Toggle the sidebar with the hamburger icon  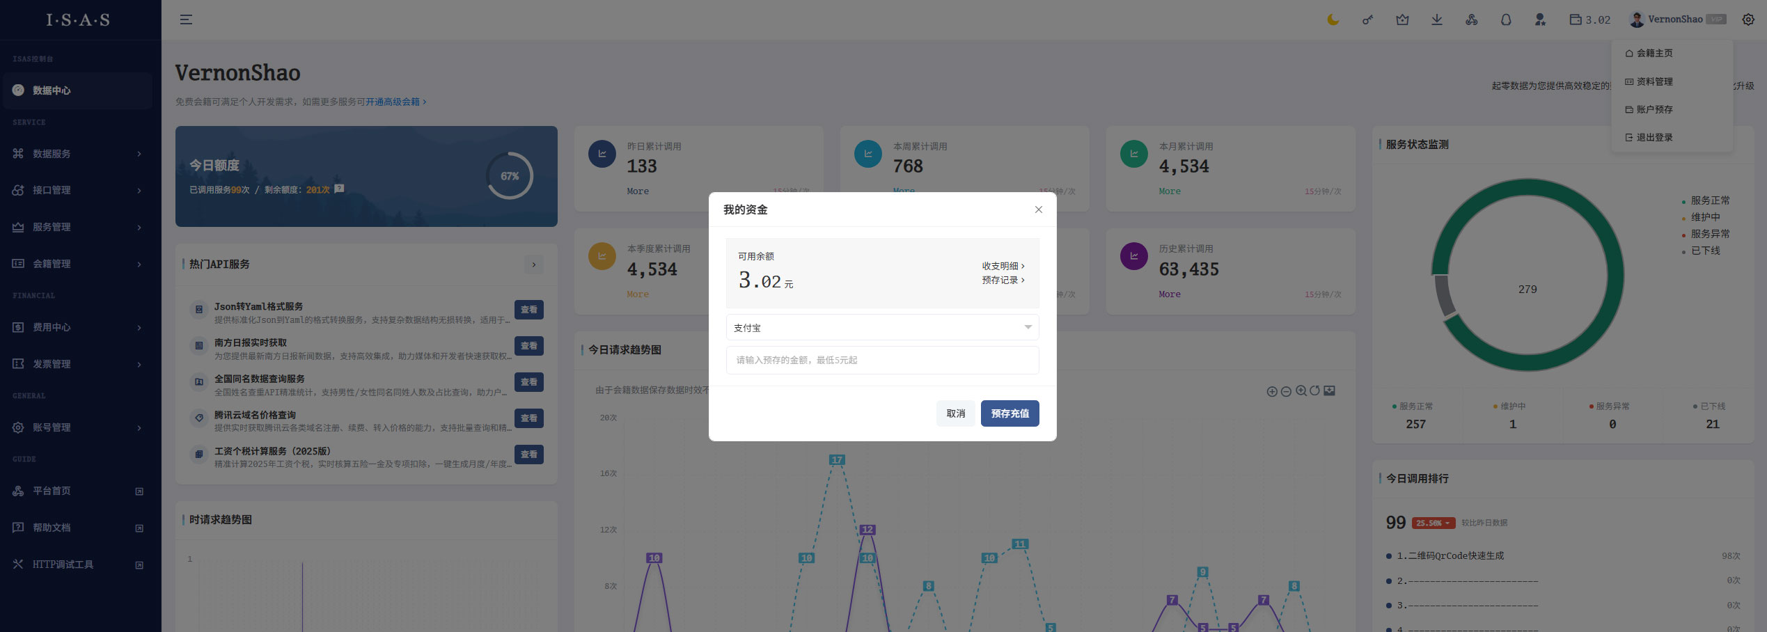[186, 19]
